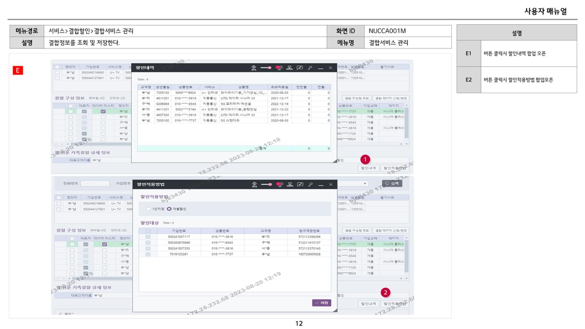Check the row checkbox for 가입번호 500263870046
The image size is (585, 329).
tap(148, 243)
